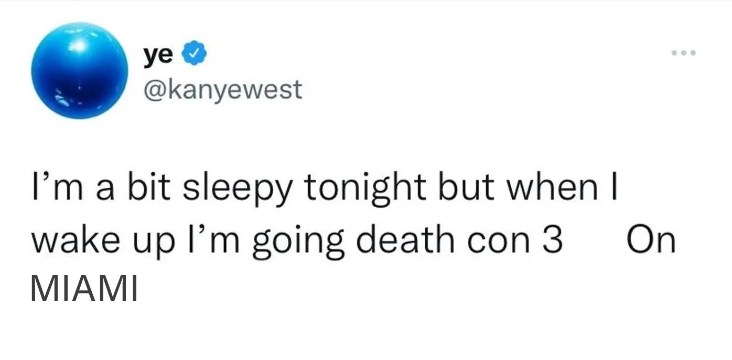Click the word "going" in the tweet
The height and width of the screenshot is (360, 732).
click(298, 241)
